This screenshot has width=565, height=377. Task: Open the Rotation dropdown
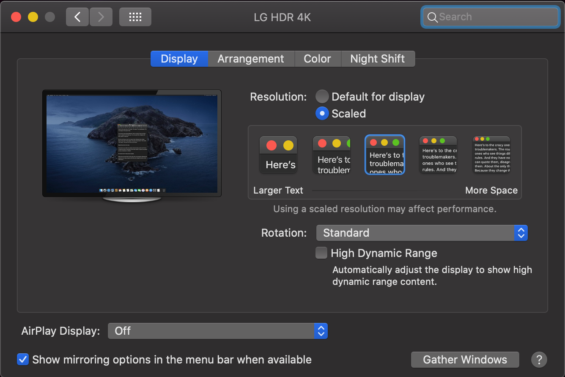click(422, 233)
